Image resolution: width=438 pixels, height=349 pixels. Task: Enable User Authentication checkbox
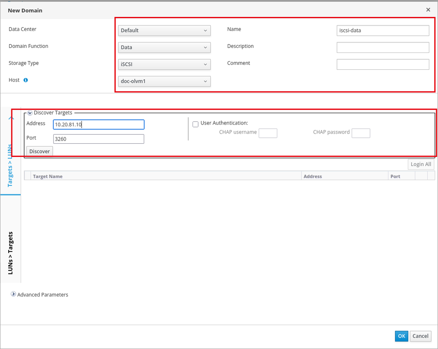pos(196,124)
